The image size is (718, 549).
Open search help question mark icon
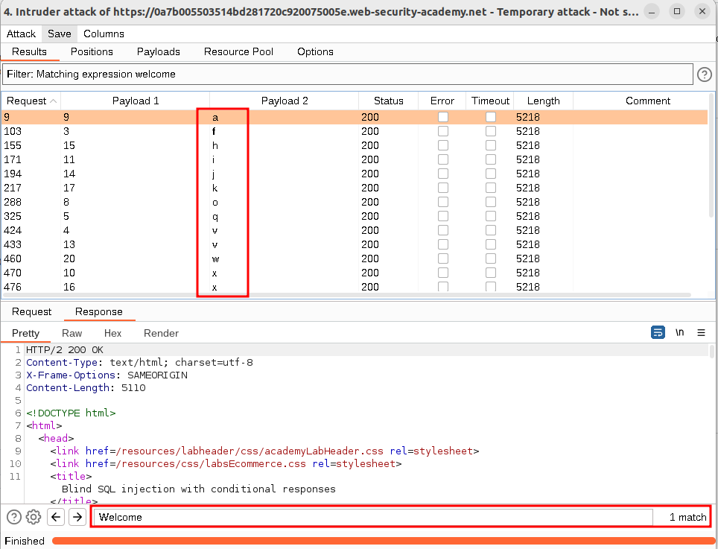[x=14, y=517]
